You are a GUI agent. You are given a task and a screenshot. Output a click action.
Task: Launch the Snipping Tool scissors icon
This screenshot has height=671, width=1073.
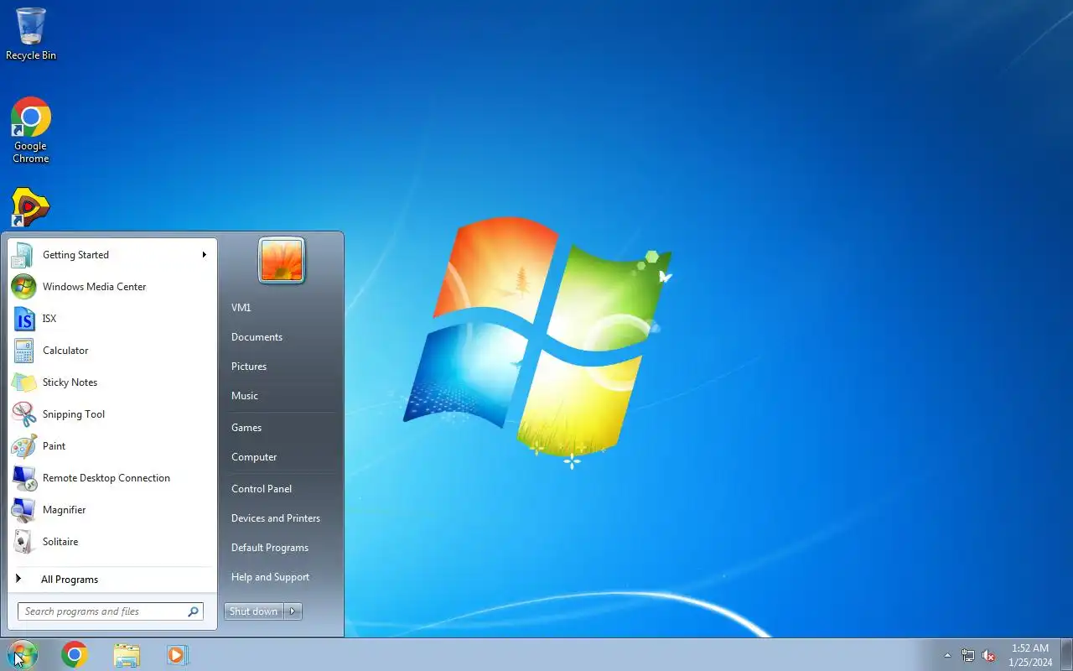click(23, 414)
